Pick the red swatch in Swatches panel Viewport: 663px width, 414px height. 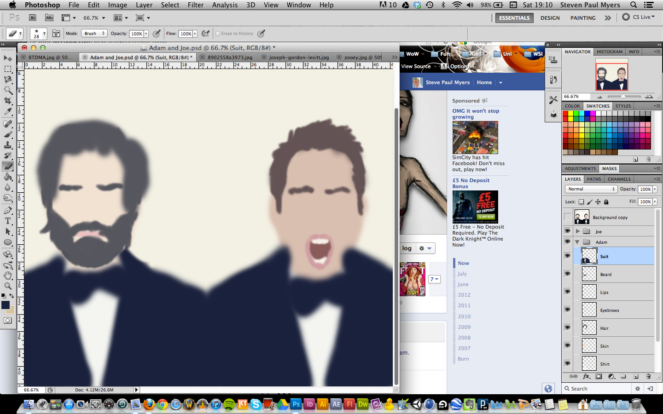click(565, 114)
